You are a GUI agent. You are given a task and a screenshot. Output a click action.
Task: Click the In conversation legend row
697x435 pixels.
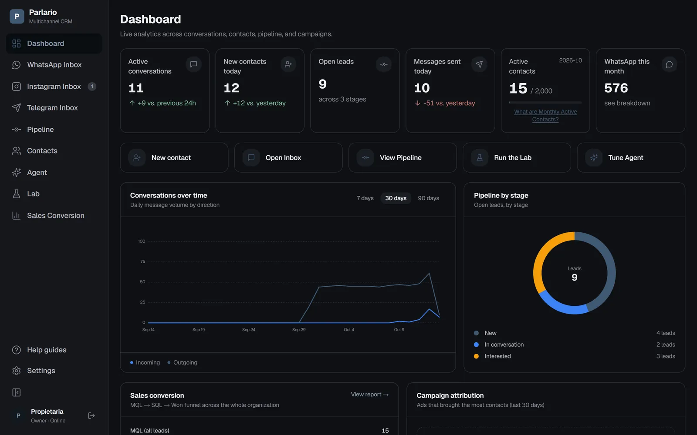574,345
